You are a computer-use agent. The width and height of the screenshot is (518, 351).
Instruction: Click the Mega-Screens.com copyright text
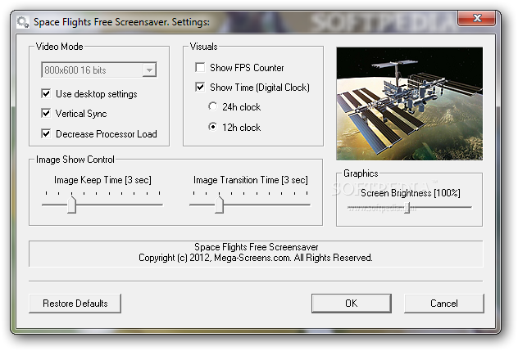[x=256, y=258]
